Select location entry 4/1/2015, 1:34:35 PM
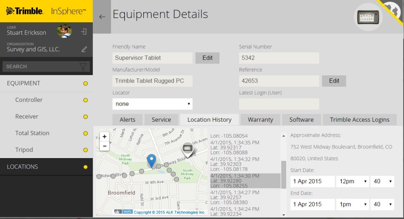 (245, 148)
